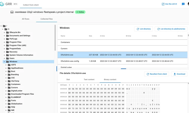This screenshot has height=113, width=189.
Task: Expand the Branding folder arrow
Action: (x=6, y=75)
